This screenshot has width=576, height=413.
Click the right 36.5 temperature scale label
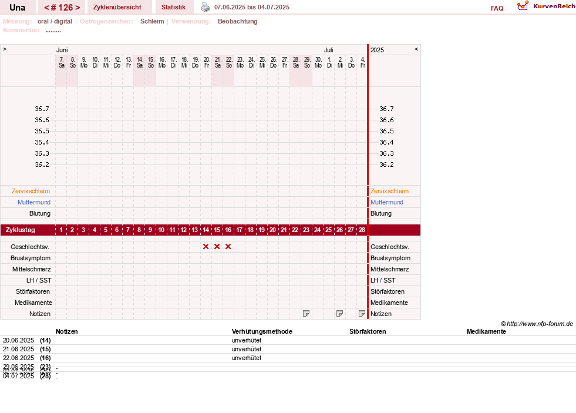pos(386,131)
